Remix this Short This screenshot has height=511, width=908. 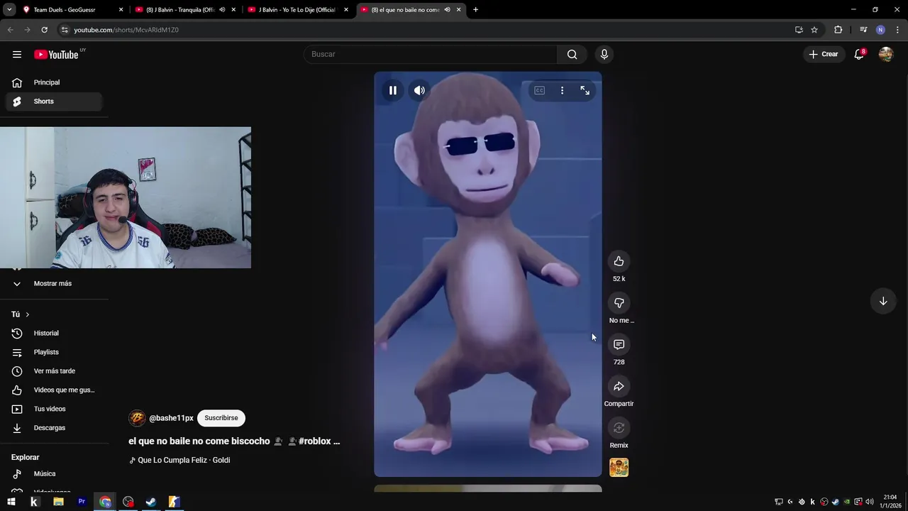(x=619, y=428)
